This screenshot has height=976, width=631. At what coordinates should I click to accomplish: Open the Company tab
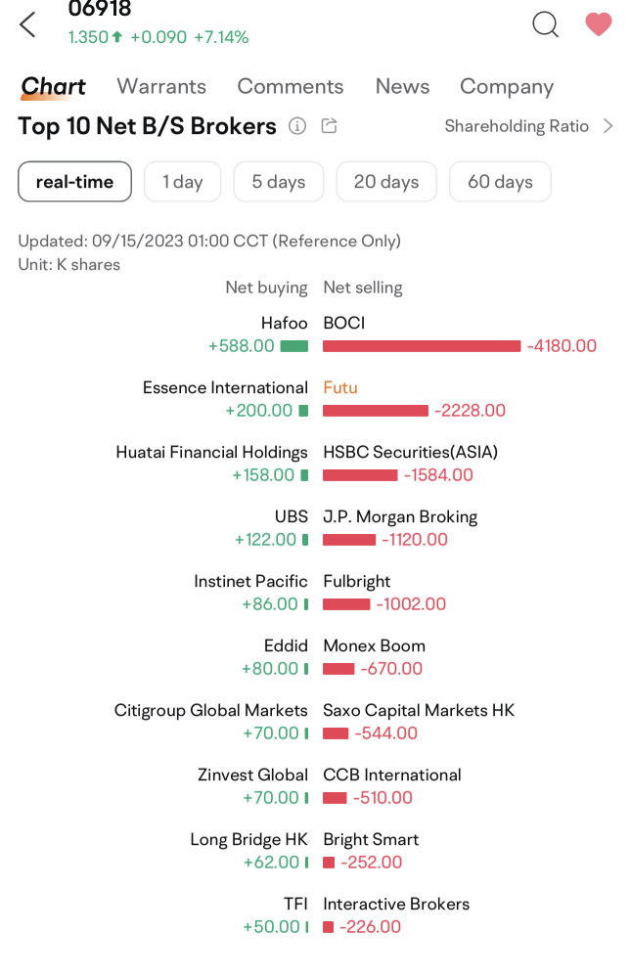507,87
